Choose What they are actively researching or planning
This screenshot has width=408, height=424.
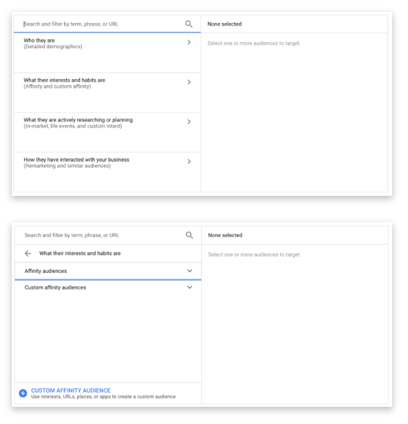[x=78, y=120]
